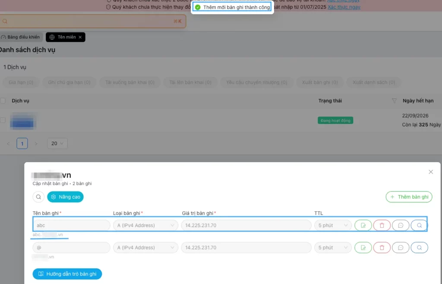The height and width of the screenshot is (284, 442).
Task: Toggle the Nâng cao advanced mode
Action: pyautogui.click(x=65, y=197)
